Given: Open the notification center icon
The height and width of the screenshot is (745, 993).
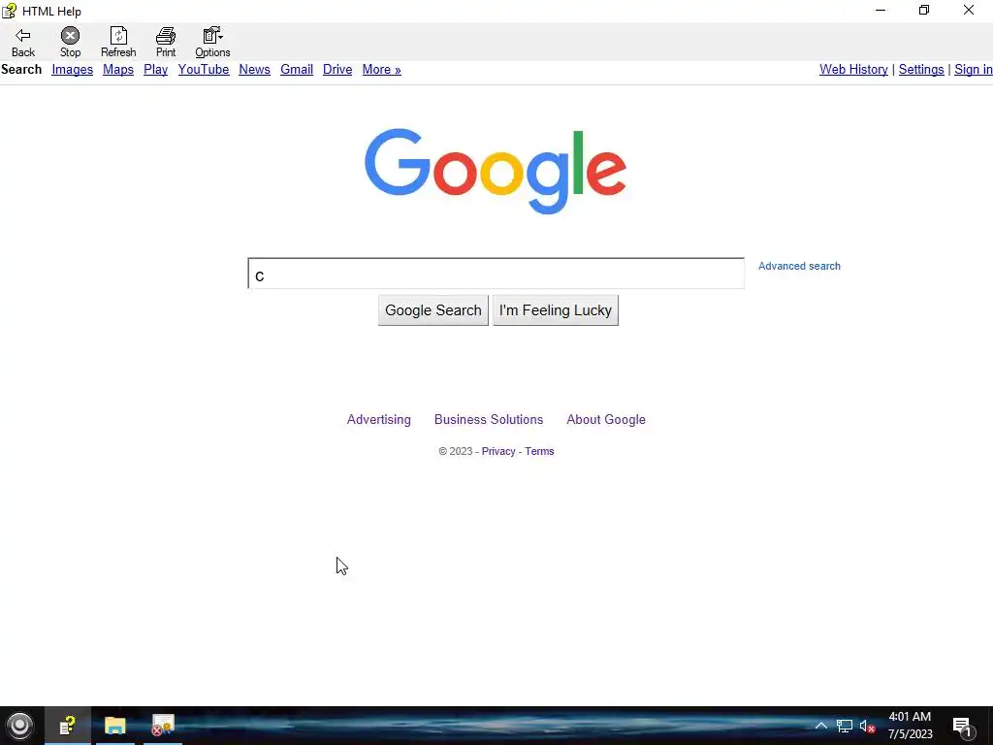Looking at the screenshot, I should point(962,727).
